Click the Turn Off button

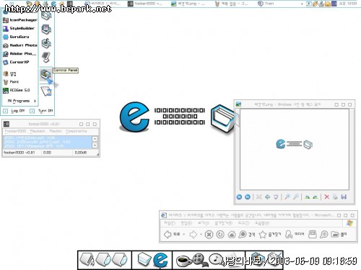point(41,111)
